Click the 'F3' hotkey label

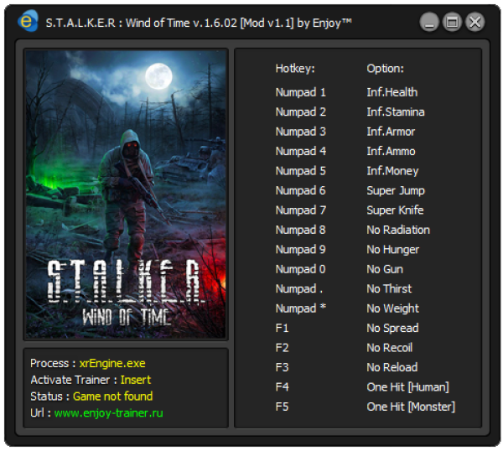(282, 367)
